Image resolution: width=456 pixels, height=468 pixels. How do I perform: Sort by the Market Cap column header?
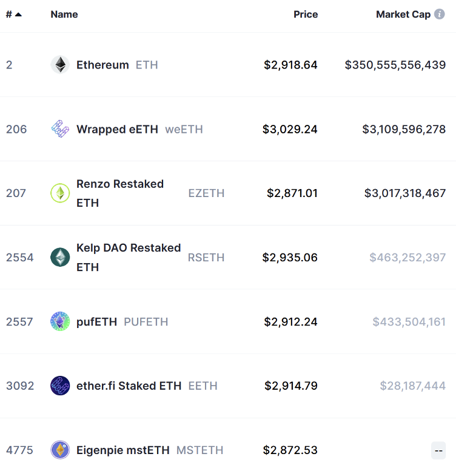[403, 14]
